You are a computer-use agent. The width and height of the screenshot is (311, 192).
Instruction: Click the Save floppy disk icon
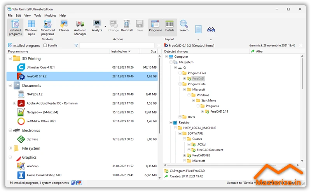140,24
